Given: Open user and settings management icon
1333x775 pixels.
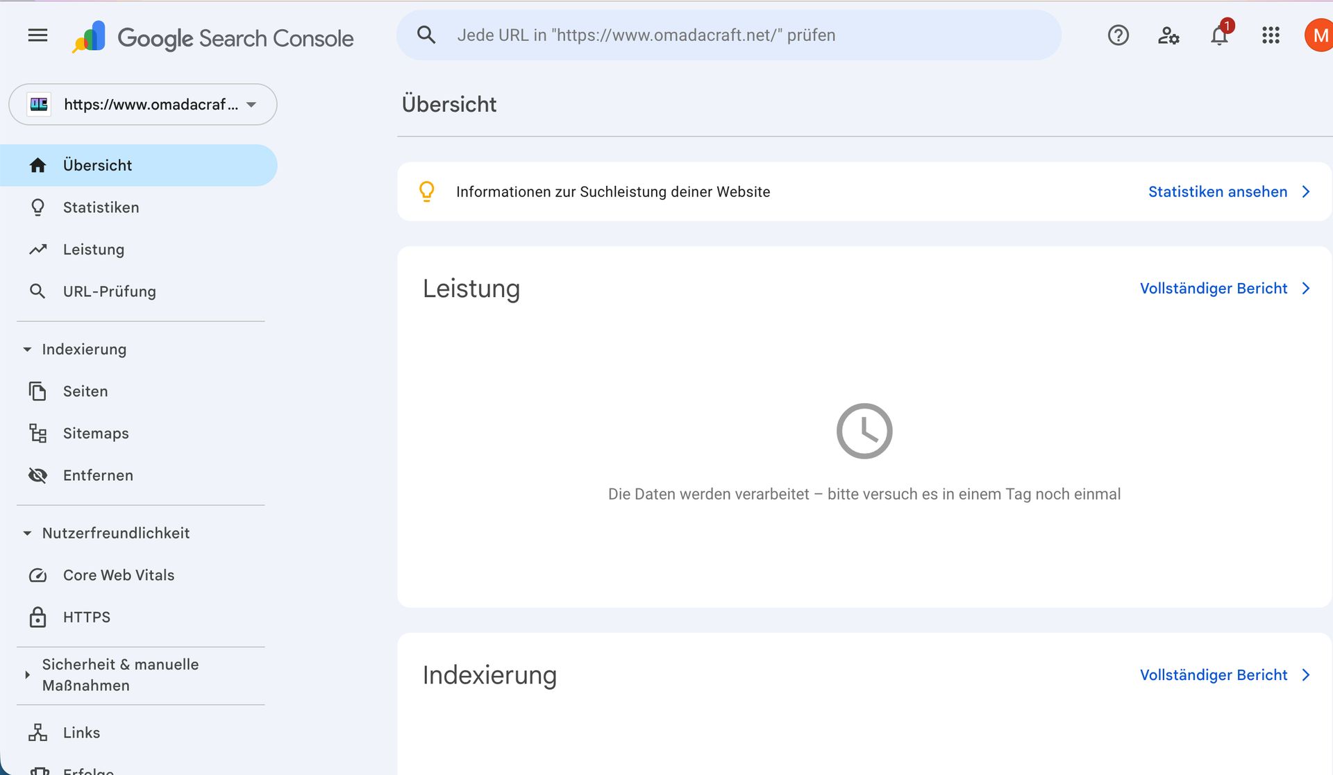Looking at the screenshot, I should pyautogui.click(x=1168, y=35).
